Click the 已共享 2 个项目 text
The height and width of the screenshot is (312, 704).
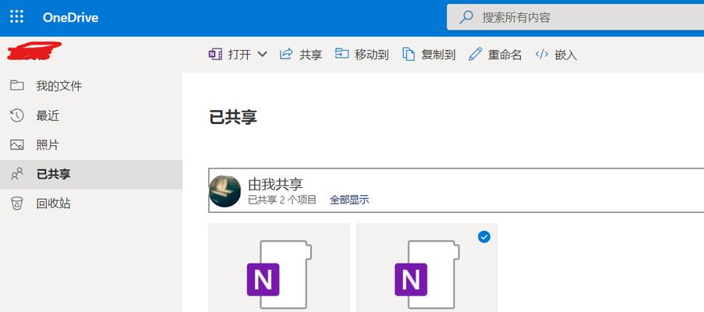click(282, 200)
